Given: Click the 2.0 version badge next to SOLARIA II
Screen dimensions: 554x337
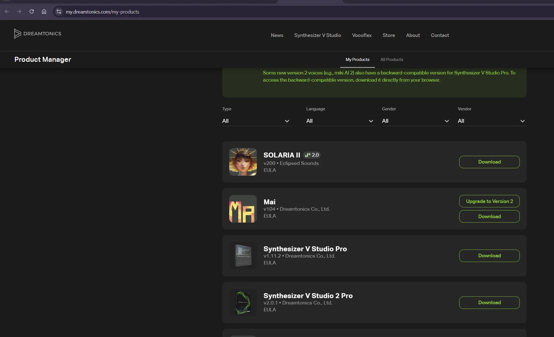Looking at the screenshot, I should (312, 155).
